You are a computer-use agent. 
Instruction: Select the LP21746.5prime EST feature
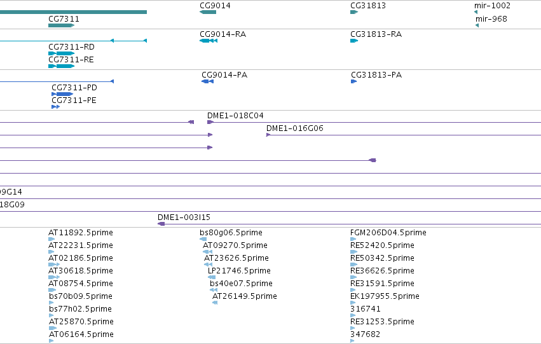(x=212, y=277)
